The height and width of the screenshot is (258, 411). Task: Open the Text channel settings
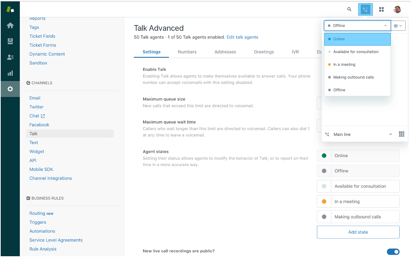[x=34, y=143]
